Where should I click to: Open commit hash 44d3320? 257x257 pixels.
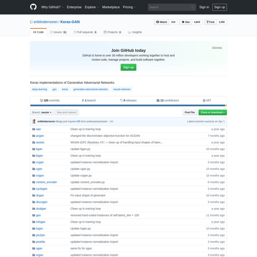point(209,122)
